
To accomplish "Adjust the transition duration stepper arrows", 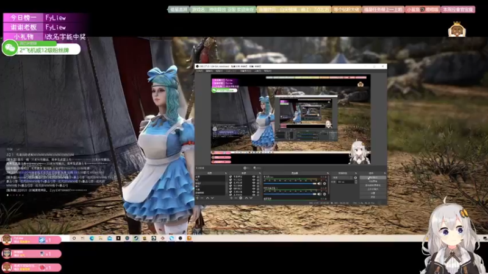I will pos(356,182).
